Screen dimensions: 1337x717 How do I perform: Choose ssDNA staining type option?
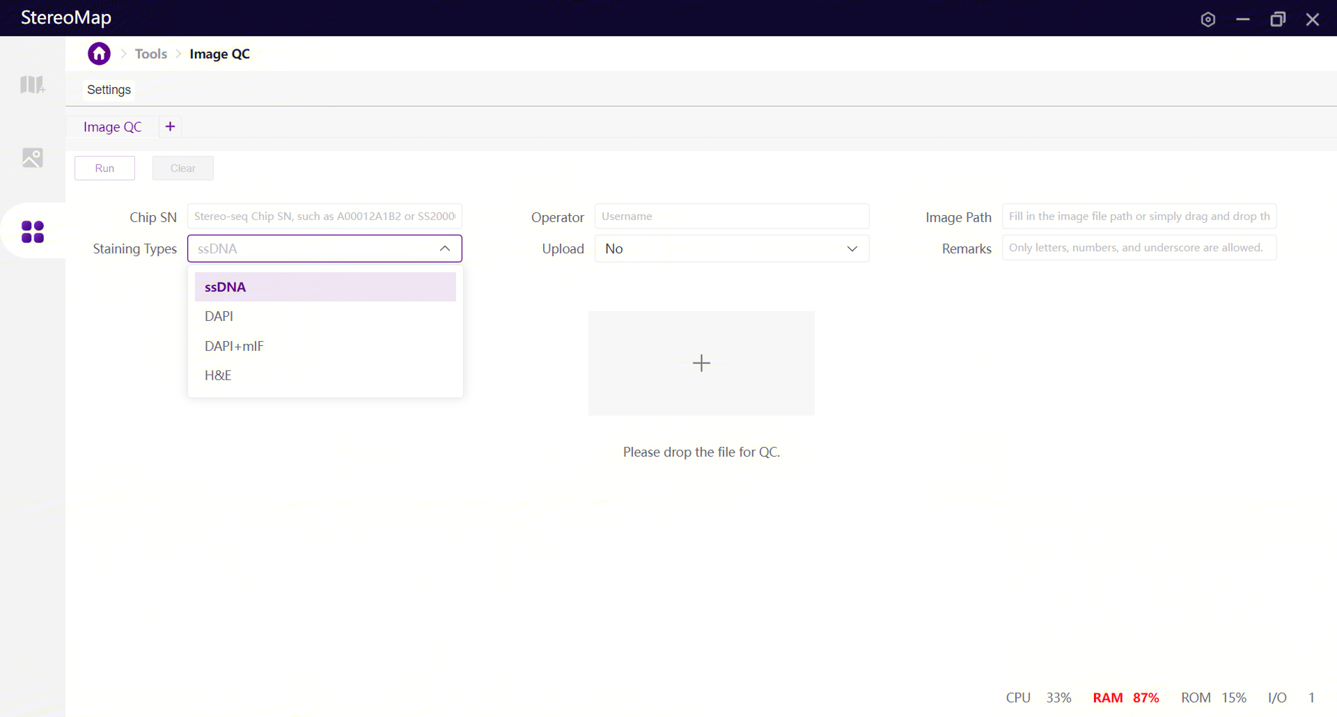tap(325, 287)
